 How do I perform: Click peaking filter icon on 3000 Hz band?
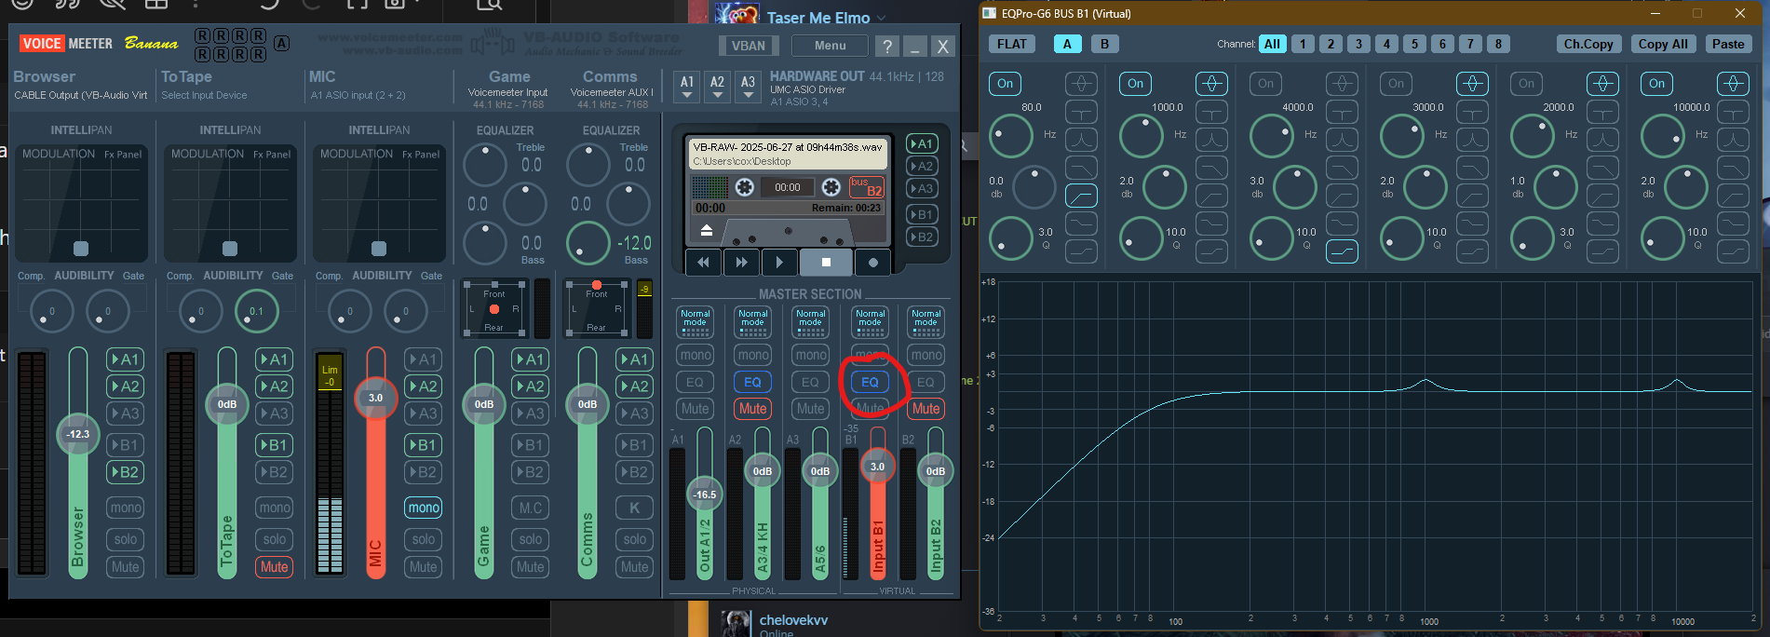point(1472,84)
